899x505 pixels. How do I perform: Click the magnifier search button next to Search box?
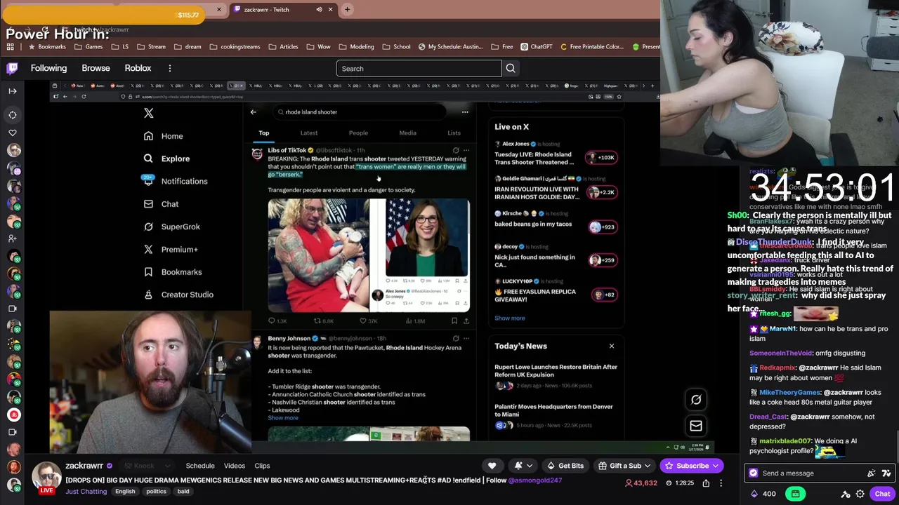tap(511, 68)
